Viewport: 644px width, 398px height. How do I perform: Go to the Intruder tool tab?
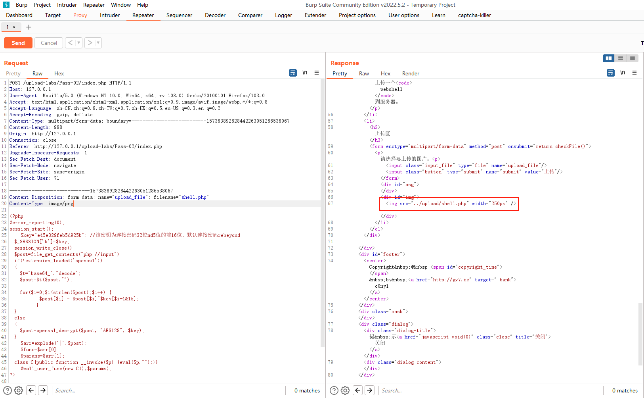pyautogui.click(x=110, y=15)
